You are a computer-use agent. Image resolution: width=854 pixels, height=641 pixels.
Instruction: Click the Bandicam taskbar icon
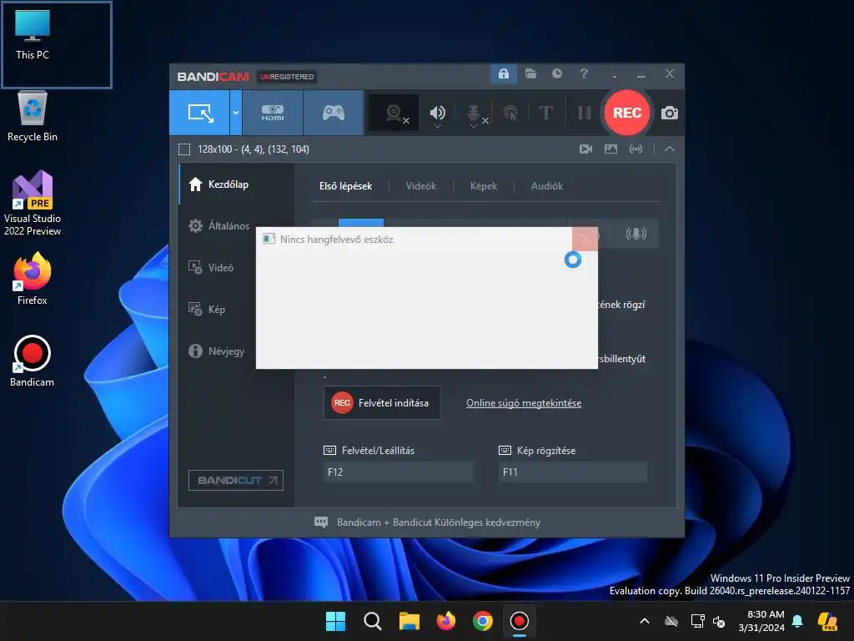pos(519,621)
